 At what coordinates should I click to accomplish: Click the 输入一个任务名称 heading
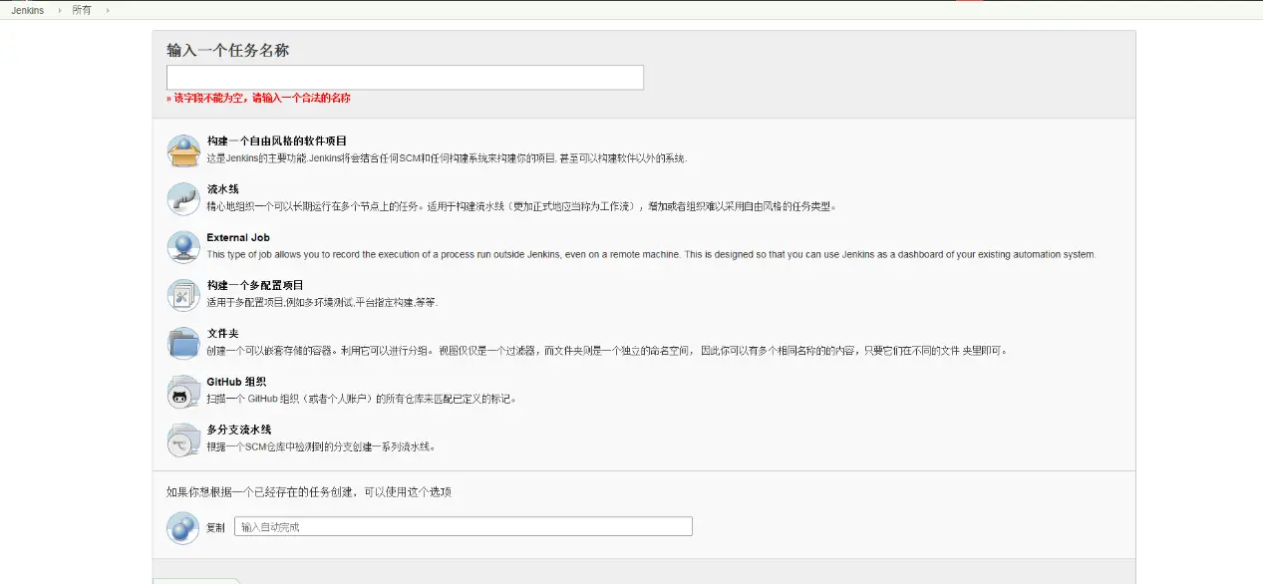228,50
